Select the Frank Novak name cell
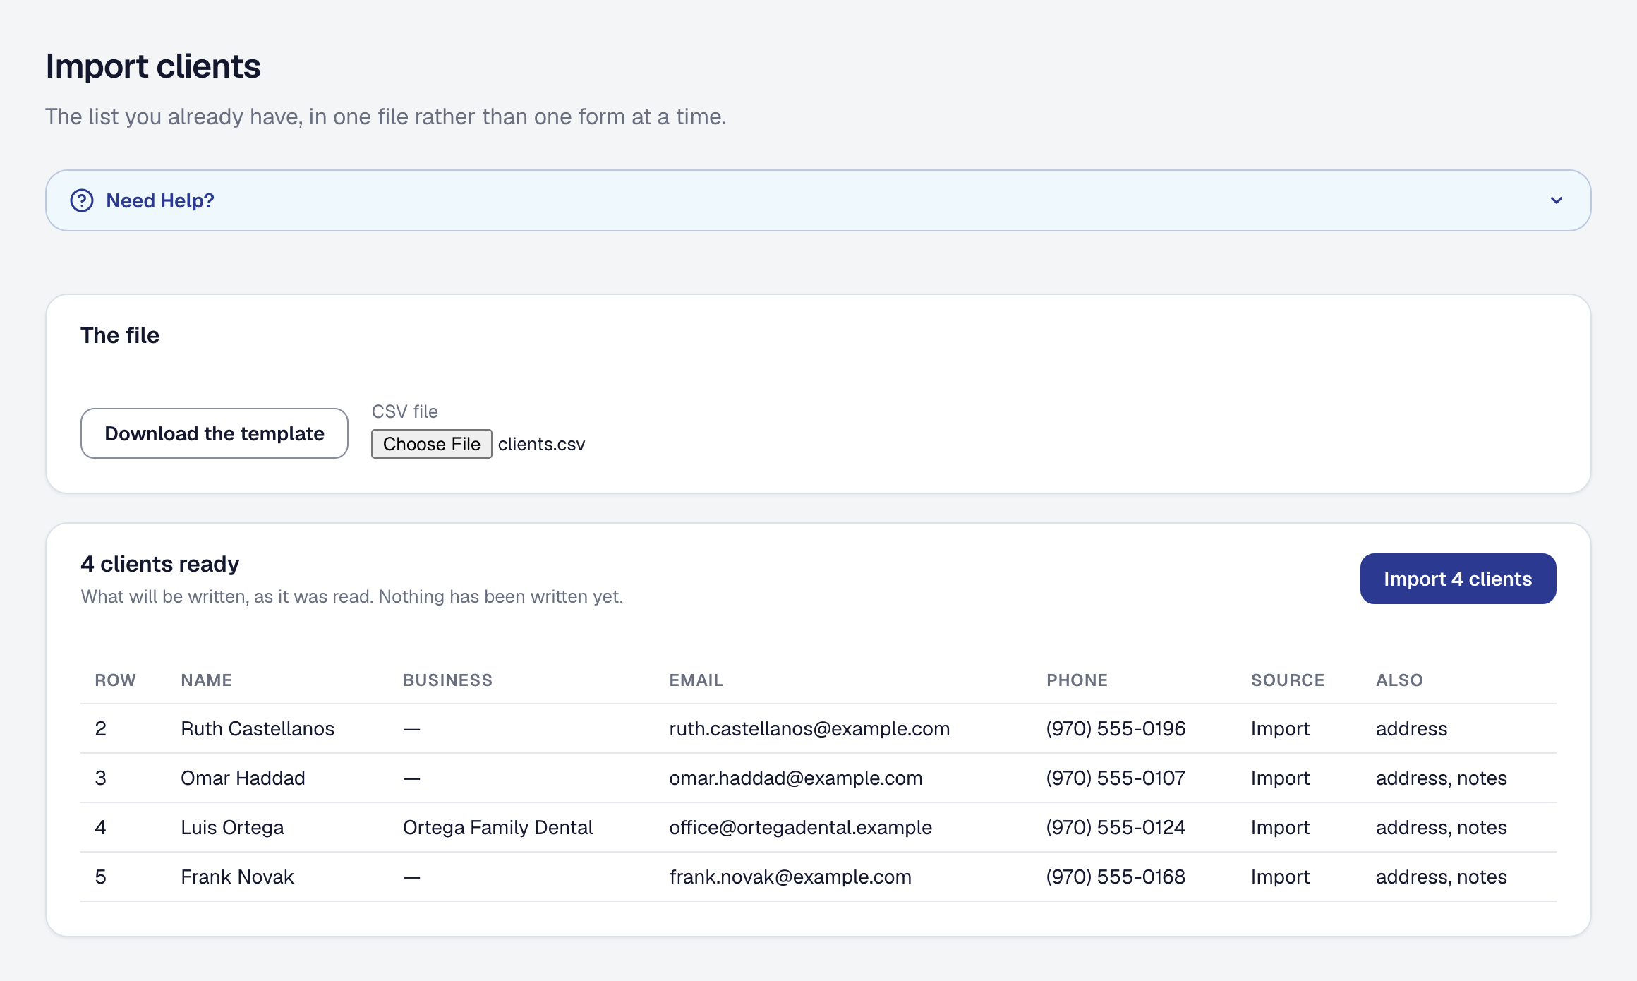Image resolution: width=1637 pixels, height=981 pixels. click(x=237, y=877)
